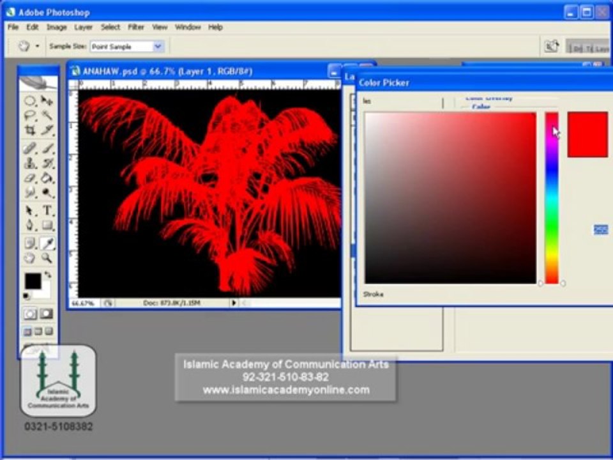Select the Elliptical Marquee tool

click(x=30, y=101)
